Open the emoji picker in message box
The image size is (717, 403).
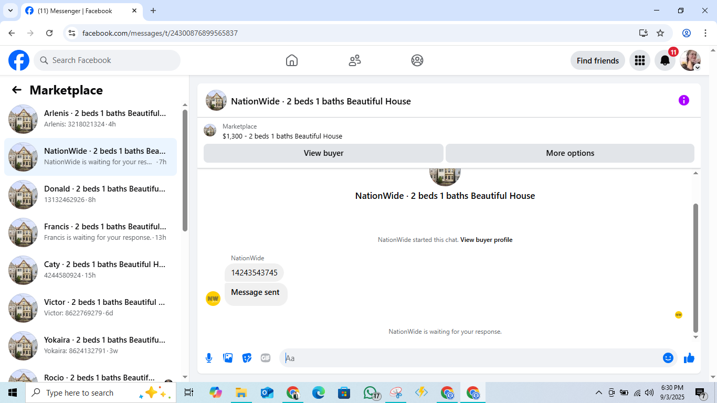click(668, 358)
